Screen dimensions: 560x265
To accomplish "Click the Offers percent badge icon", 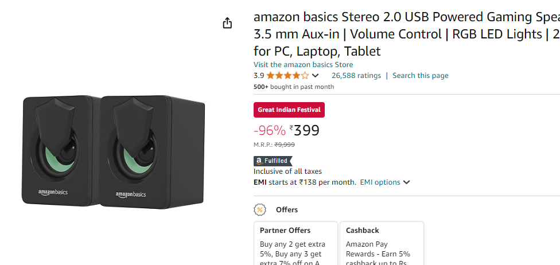I will 260,210.
